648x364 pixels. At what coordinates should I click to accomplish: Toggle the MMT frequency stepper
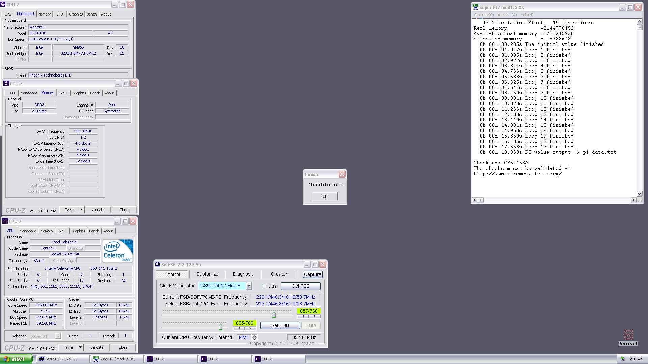pos(254,337)
